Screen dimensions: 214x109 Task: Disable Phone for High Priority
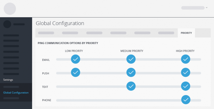(x=186, y=100)
